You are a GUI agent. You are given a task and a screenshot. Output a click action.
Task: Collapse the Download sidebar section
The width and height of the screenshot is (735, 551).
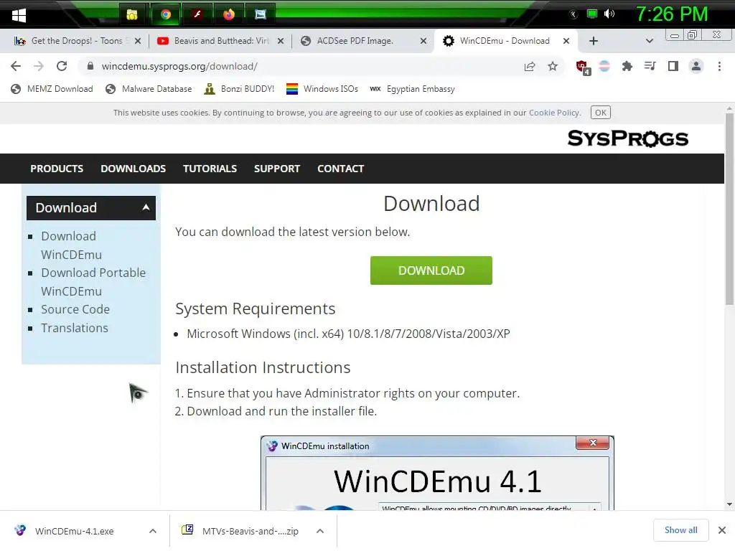pyautogui.click(x=146, y=207)
